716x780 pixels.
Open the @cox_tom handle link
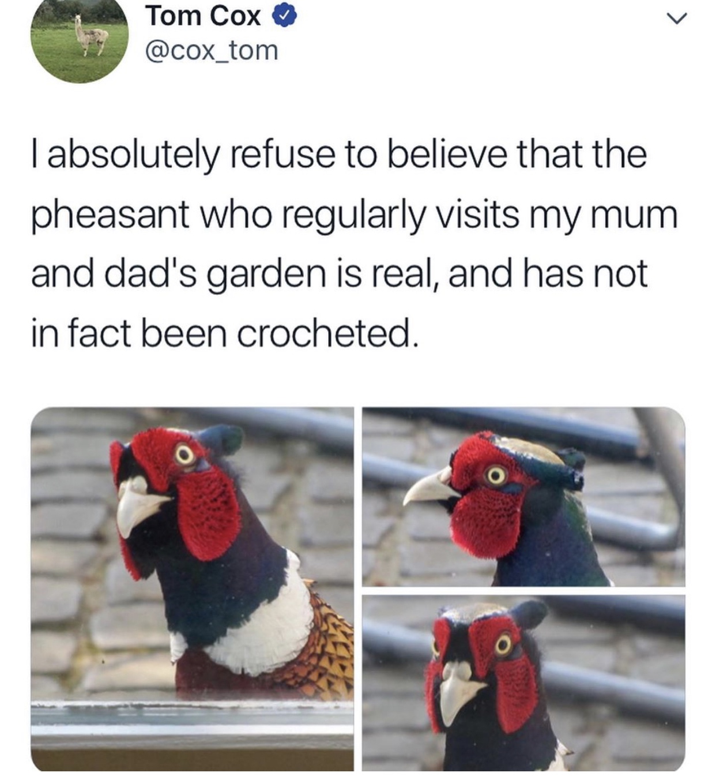click(x=212, y=50)
